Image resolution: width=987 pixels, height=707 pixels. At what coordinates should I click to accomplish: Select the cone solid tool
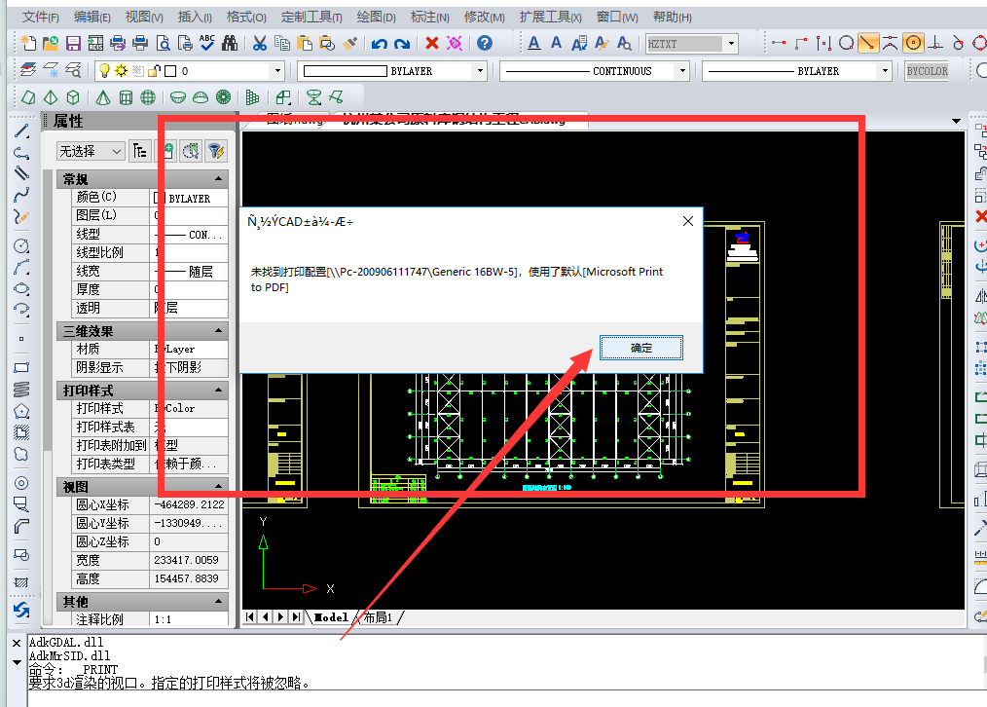[x=103, y=97]
